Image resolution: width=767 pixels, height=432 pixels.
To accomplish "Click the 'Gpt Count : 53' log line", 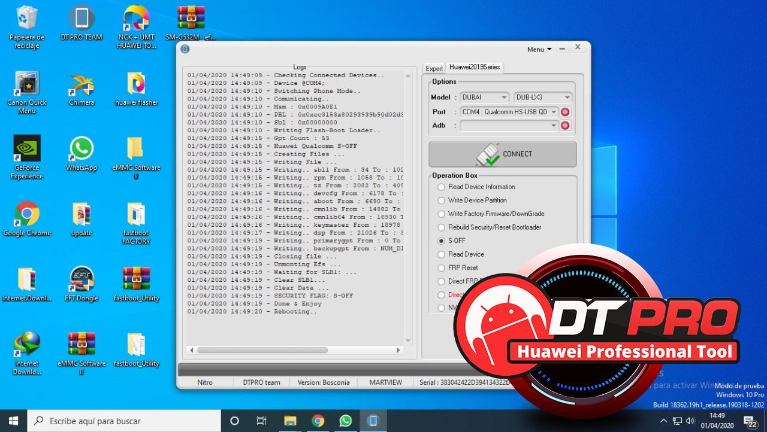I will tap(258, 138).
